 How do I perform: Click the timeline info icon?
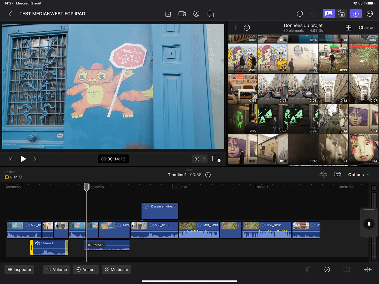coord(208,175)
